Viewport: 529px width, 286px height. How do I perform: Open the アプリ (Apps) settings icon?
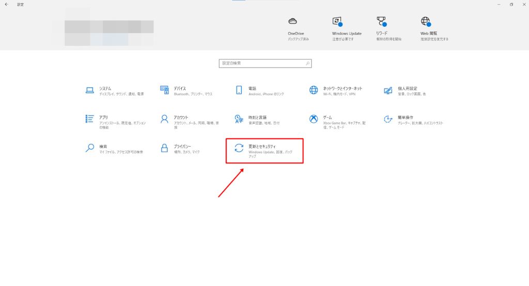click(90, 119)
